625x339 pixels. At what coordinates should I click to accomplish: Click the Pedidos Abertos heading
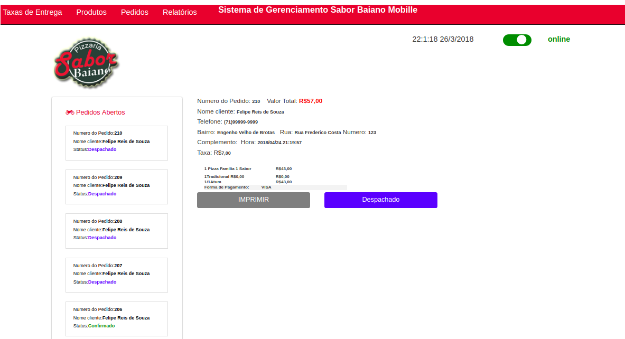click(100, 112)
